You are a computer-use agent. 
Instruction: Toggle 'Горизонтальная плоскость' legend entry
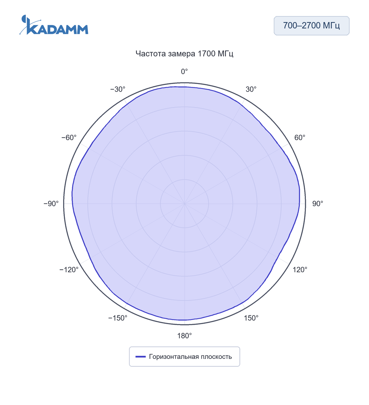click(x=184, y=357)
